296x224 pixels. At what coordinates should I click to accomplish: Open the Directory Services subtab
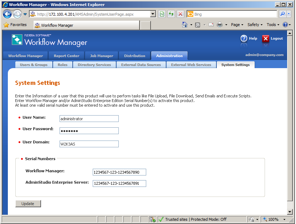click(95, 65)
